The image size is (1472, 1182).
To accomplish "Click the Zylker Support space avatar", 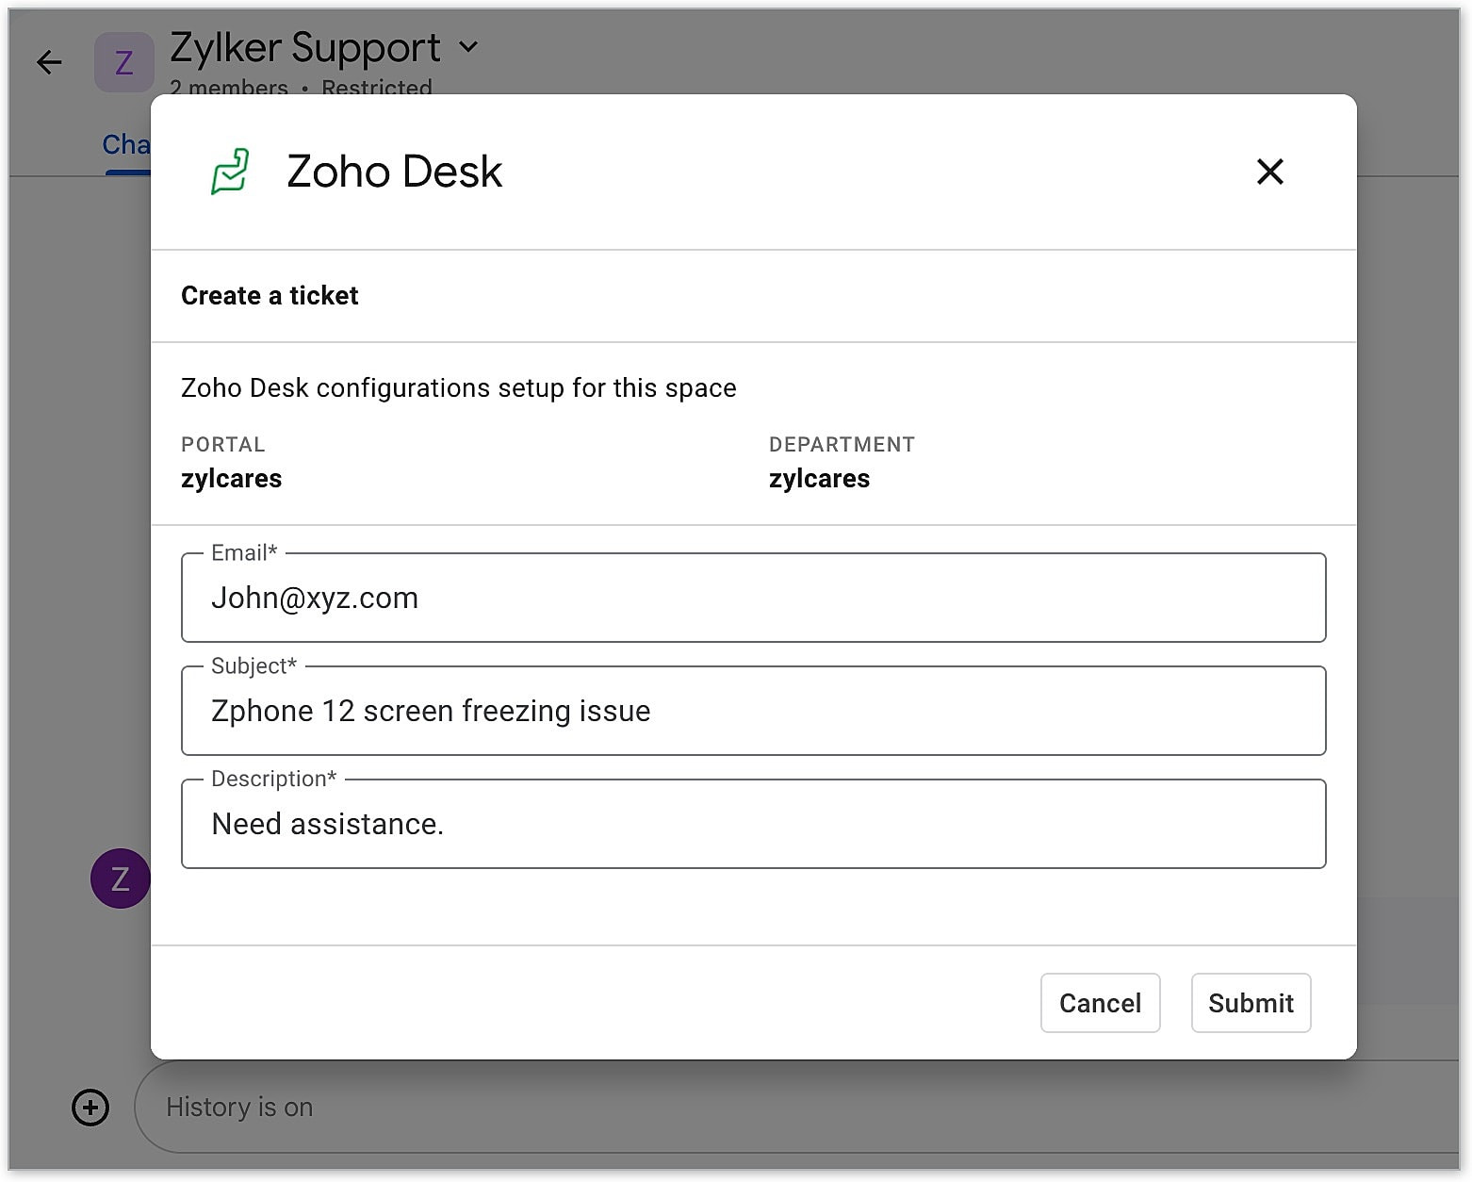I will pos(123,63).
